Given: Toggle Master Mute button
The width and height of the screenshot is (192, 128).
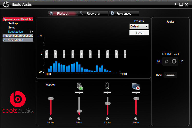Looking at the screenshot, I should pyautogui.click(x=50, y=119).
